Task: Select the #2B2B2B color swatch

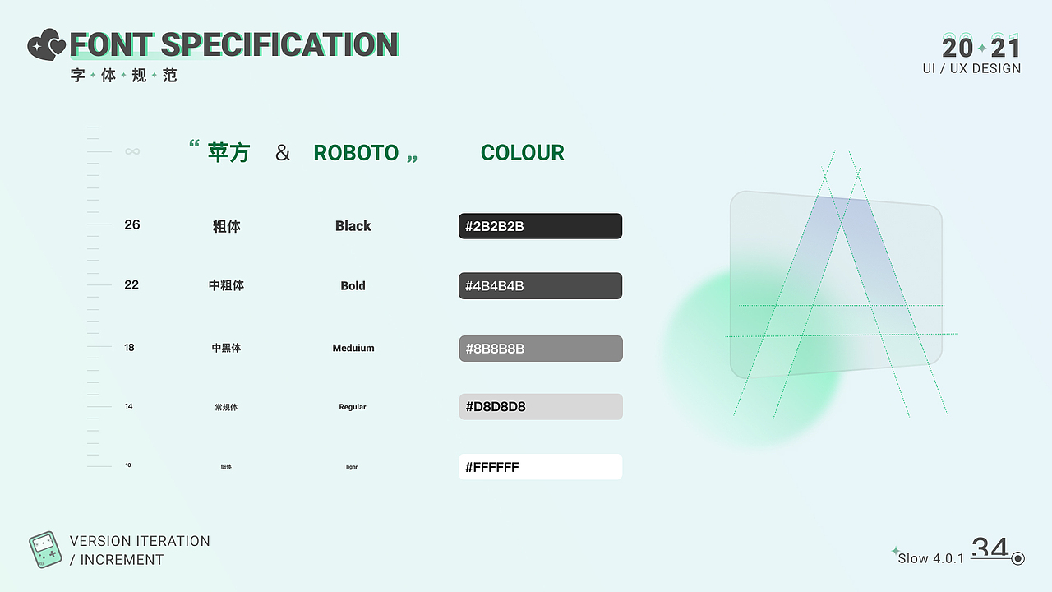Action: point(540,226)
